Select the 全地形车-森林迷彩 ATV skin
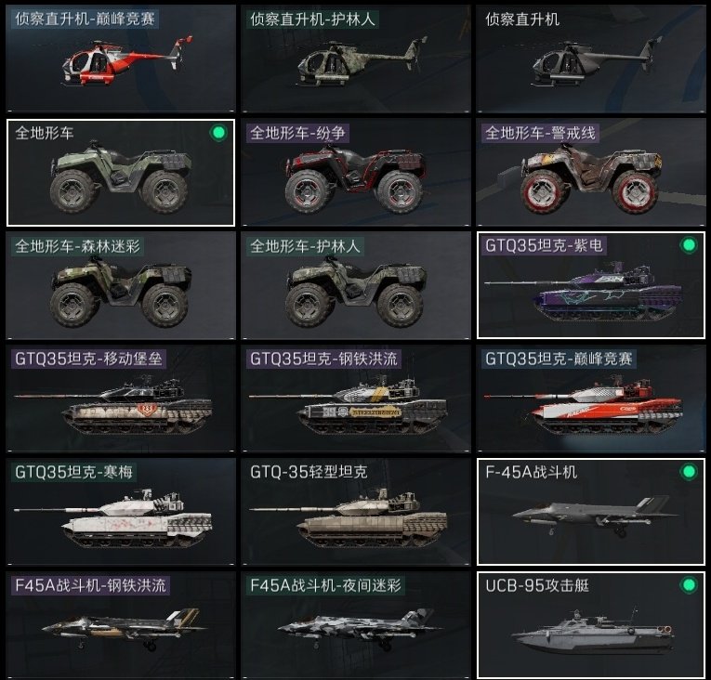This screenshot has width=711, height=680. (121, 285)
